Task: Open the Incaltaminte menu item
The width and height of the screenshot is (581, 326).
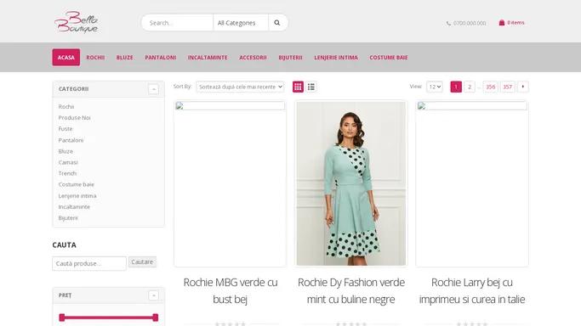Action: [x=208, y=57]
